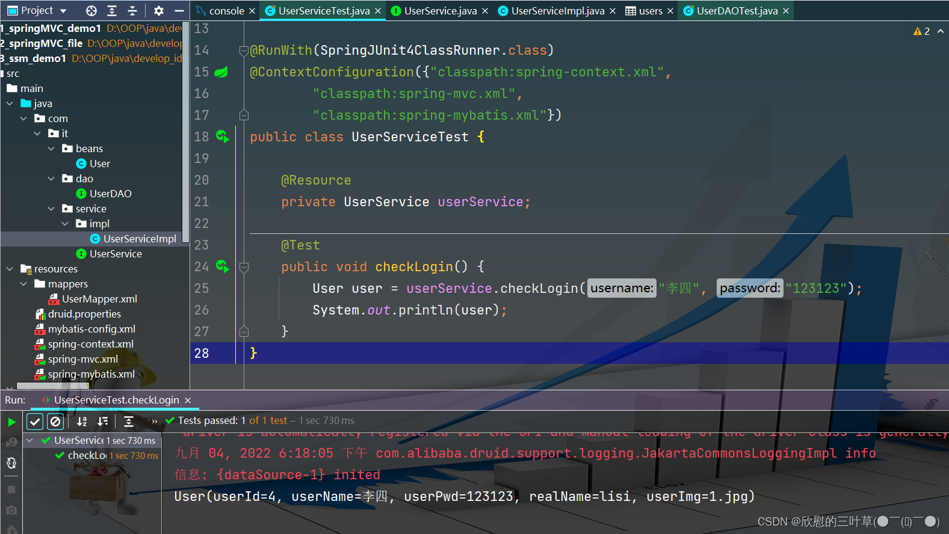Close the UserServiceTest.checkLogin run tab

(x=188, y=400)
